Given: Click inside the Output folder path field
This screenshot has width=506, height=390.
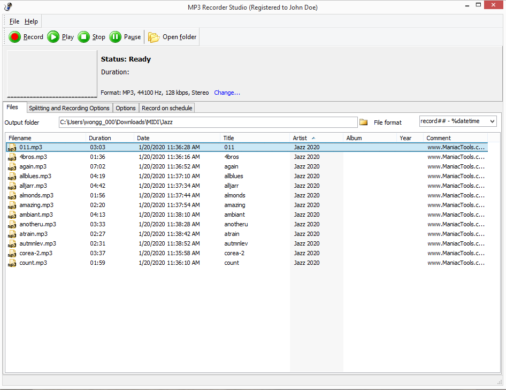Looking at the screenshot, I should [208, 122].
